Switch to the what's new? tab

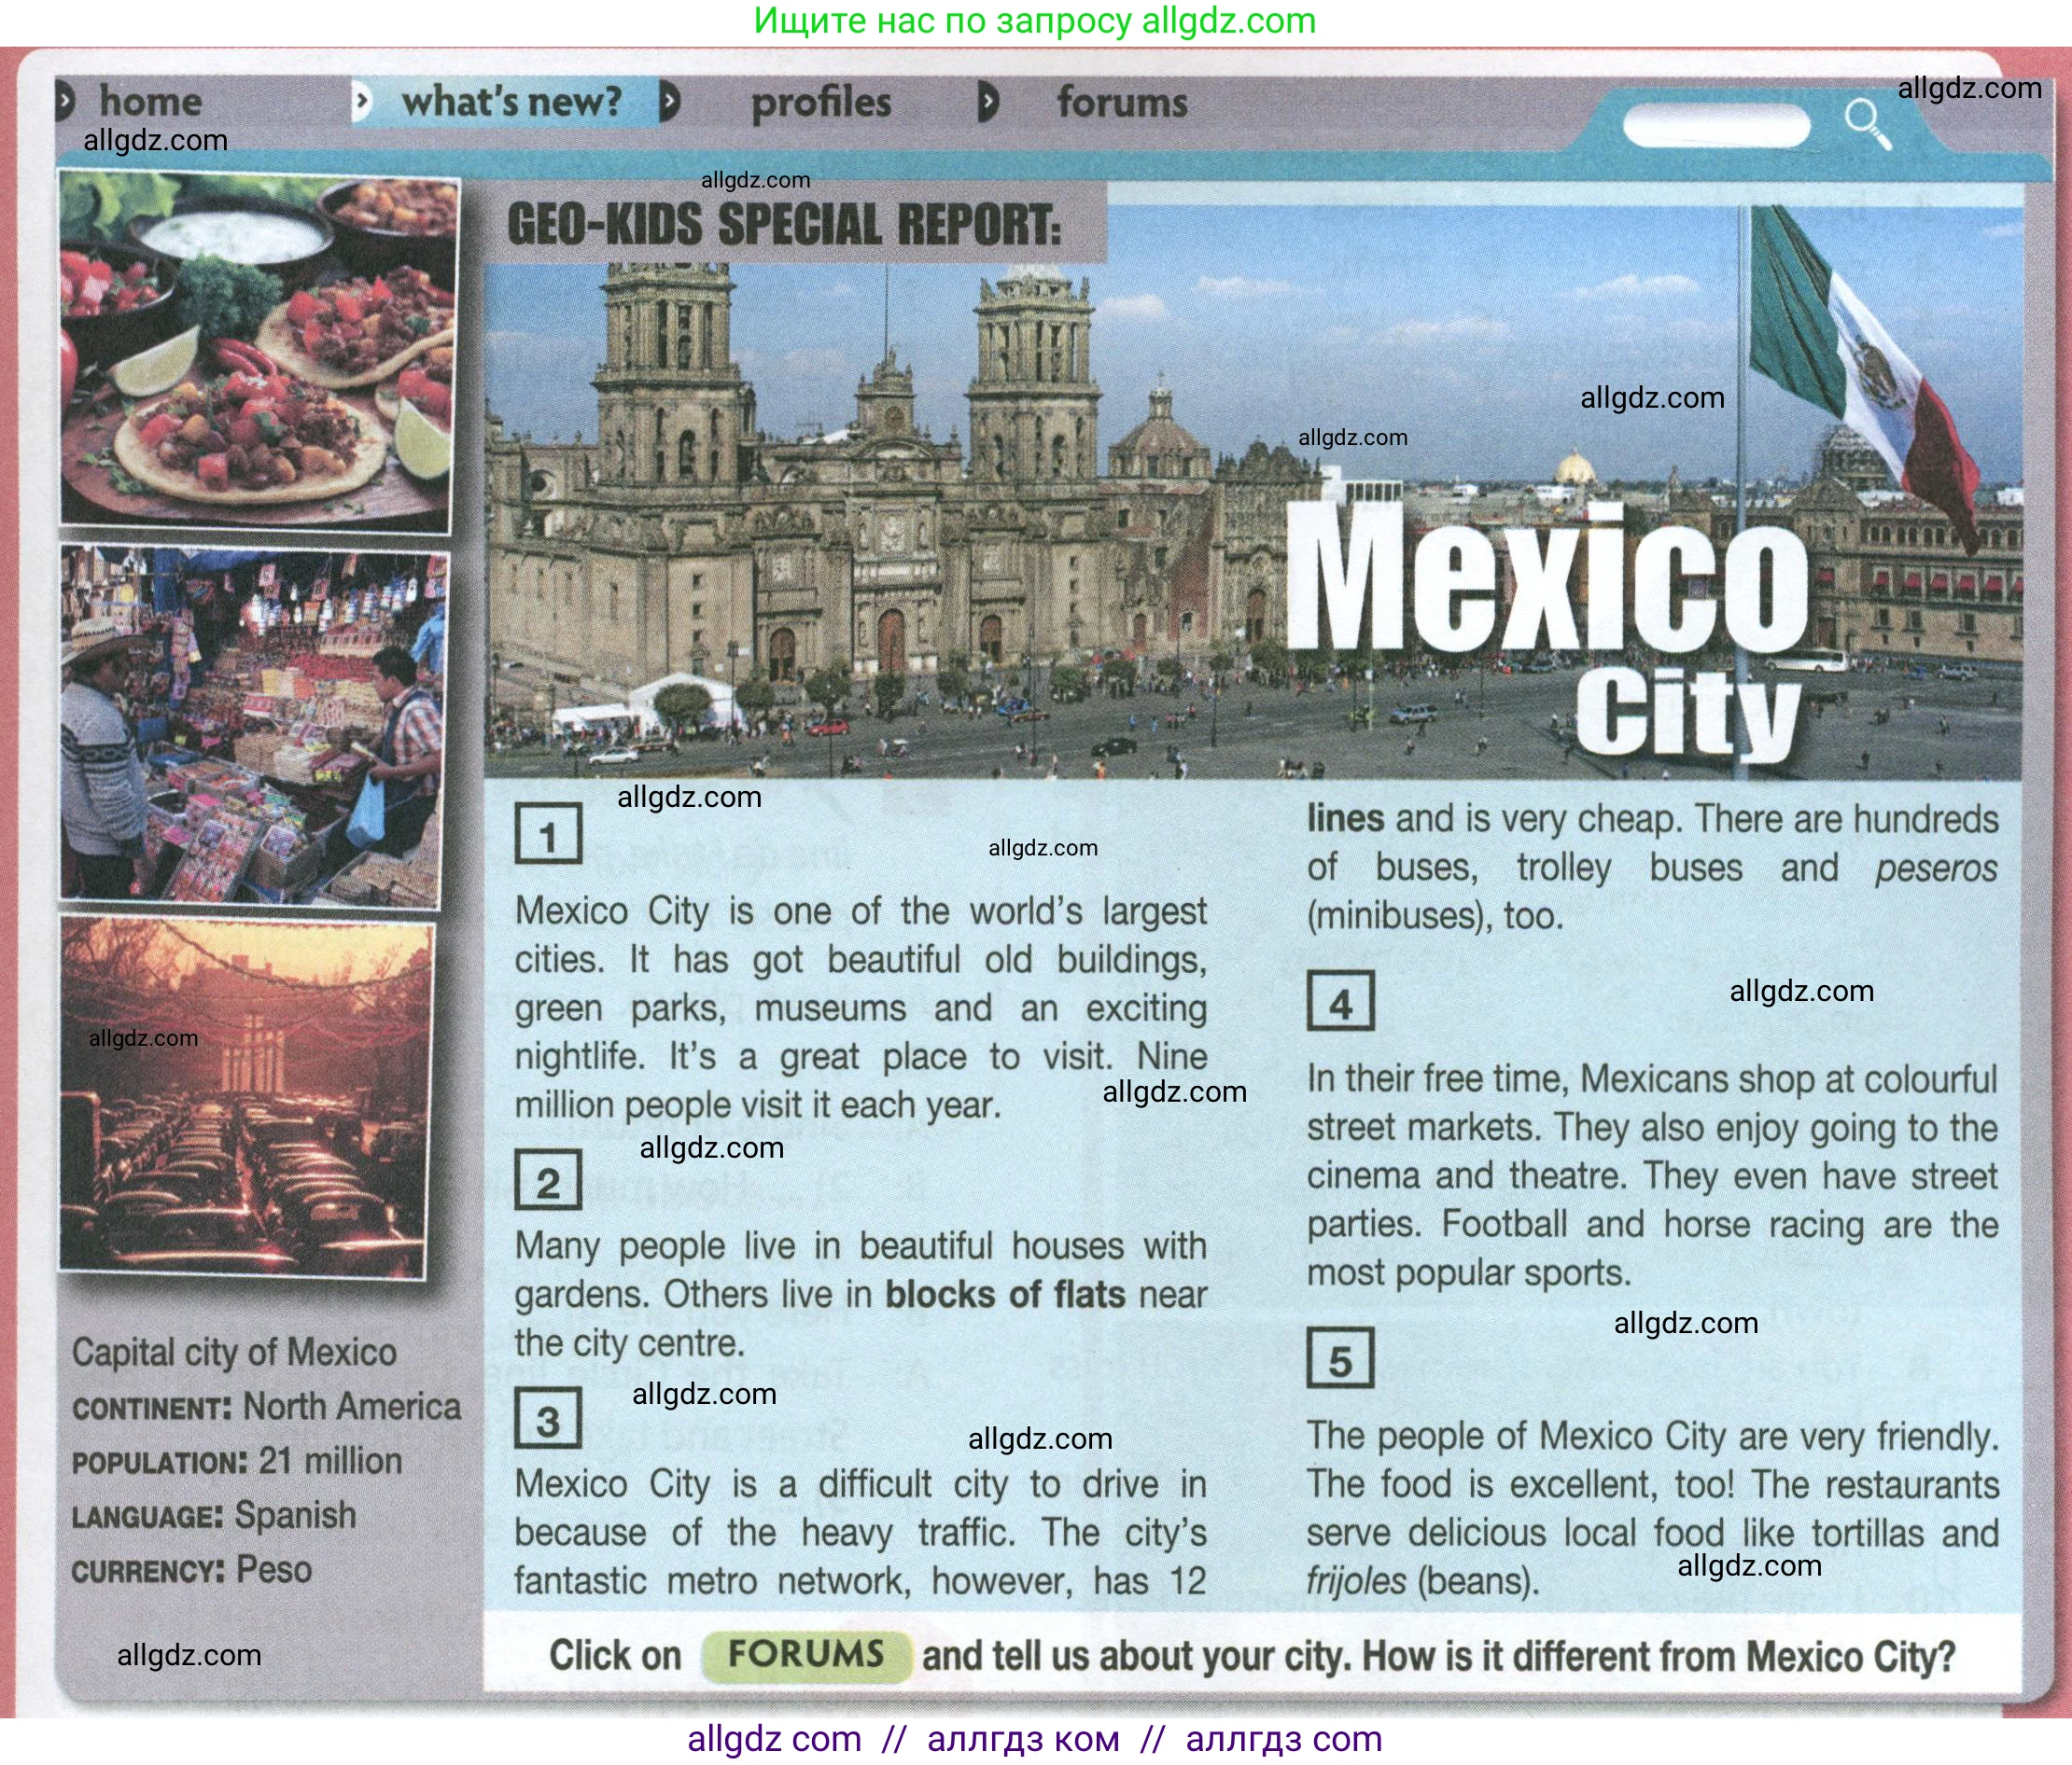tap(511, 102)
